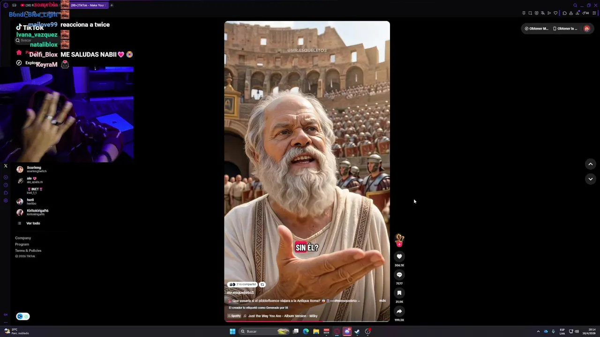Open the Easy Setup sliders icon
Screen dimensions: 600x337
click(594, 13)
